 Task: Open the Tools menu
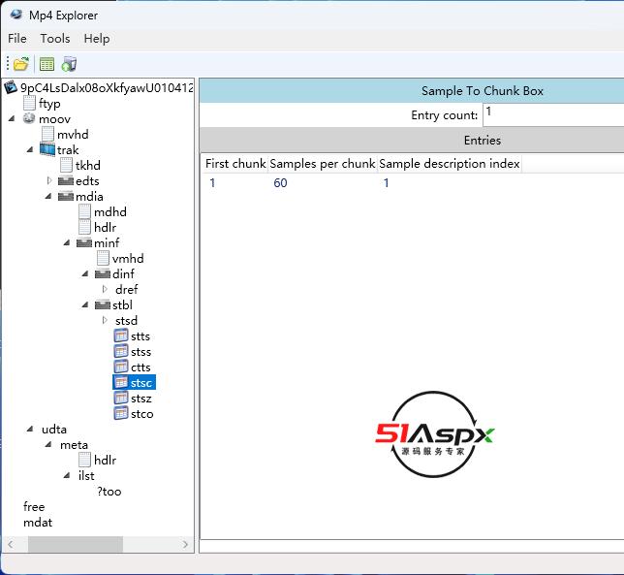pyautogui.click(x=55, y=39)
